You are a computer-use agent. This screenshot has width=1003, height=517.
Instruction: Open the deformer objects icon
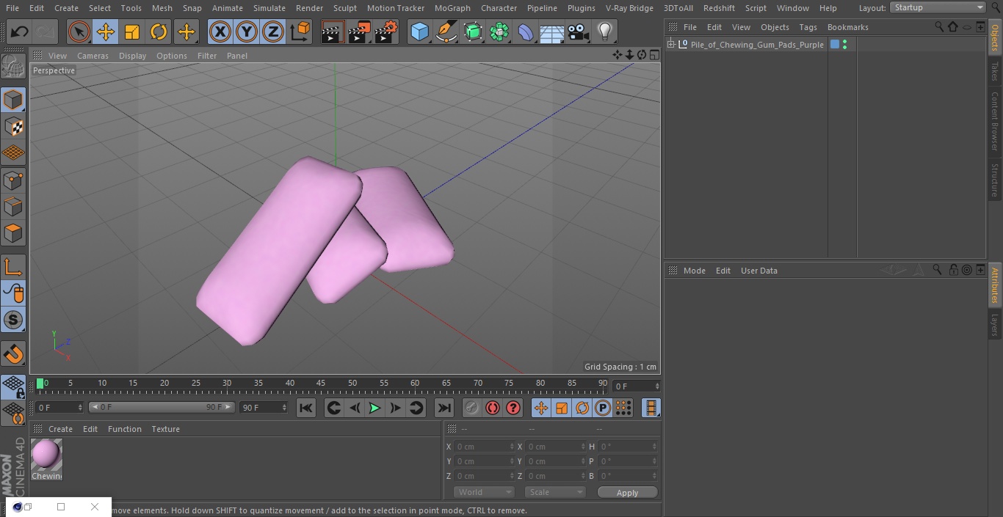526,32
